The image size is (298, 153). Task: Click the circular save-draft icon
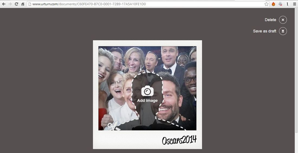[x=283, y=31]
